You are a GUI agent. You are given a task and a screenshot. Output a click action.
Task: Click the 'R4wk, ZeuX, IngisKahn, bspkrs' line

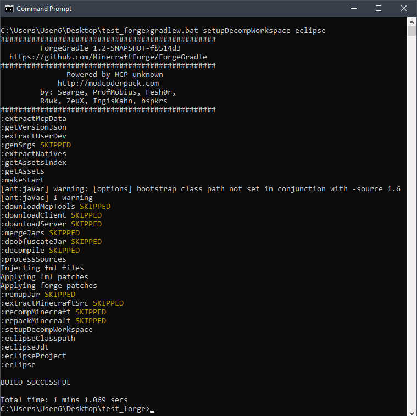click(104, 101)
